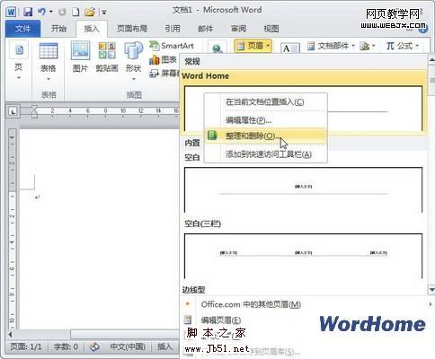Click the 边线型 gallery label
This screenshot has height=359, width=435.
click(x=193, y=290)
